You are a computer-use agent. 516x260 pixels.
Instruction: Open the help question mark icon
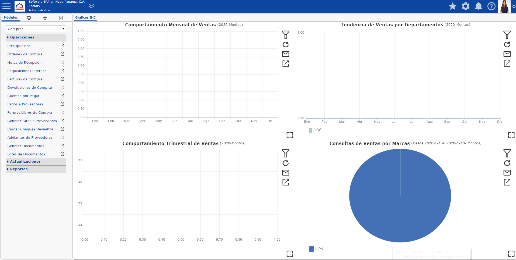coord(491,6)
